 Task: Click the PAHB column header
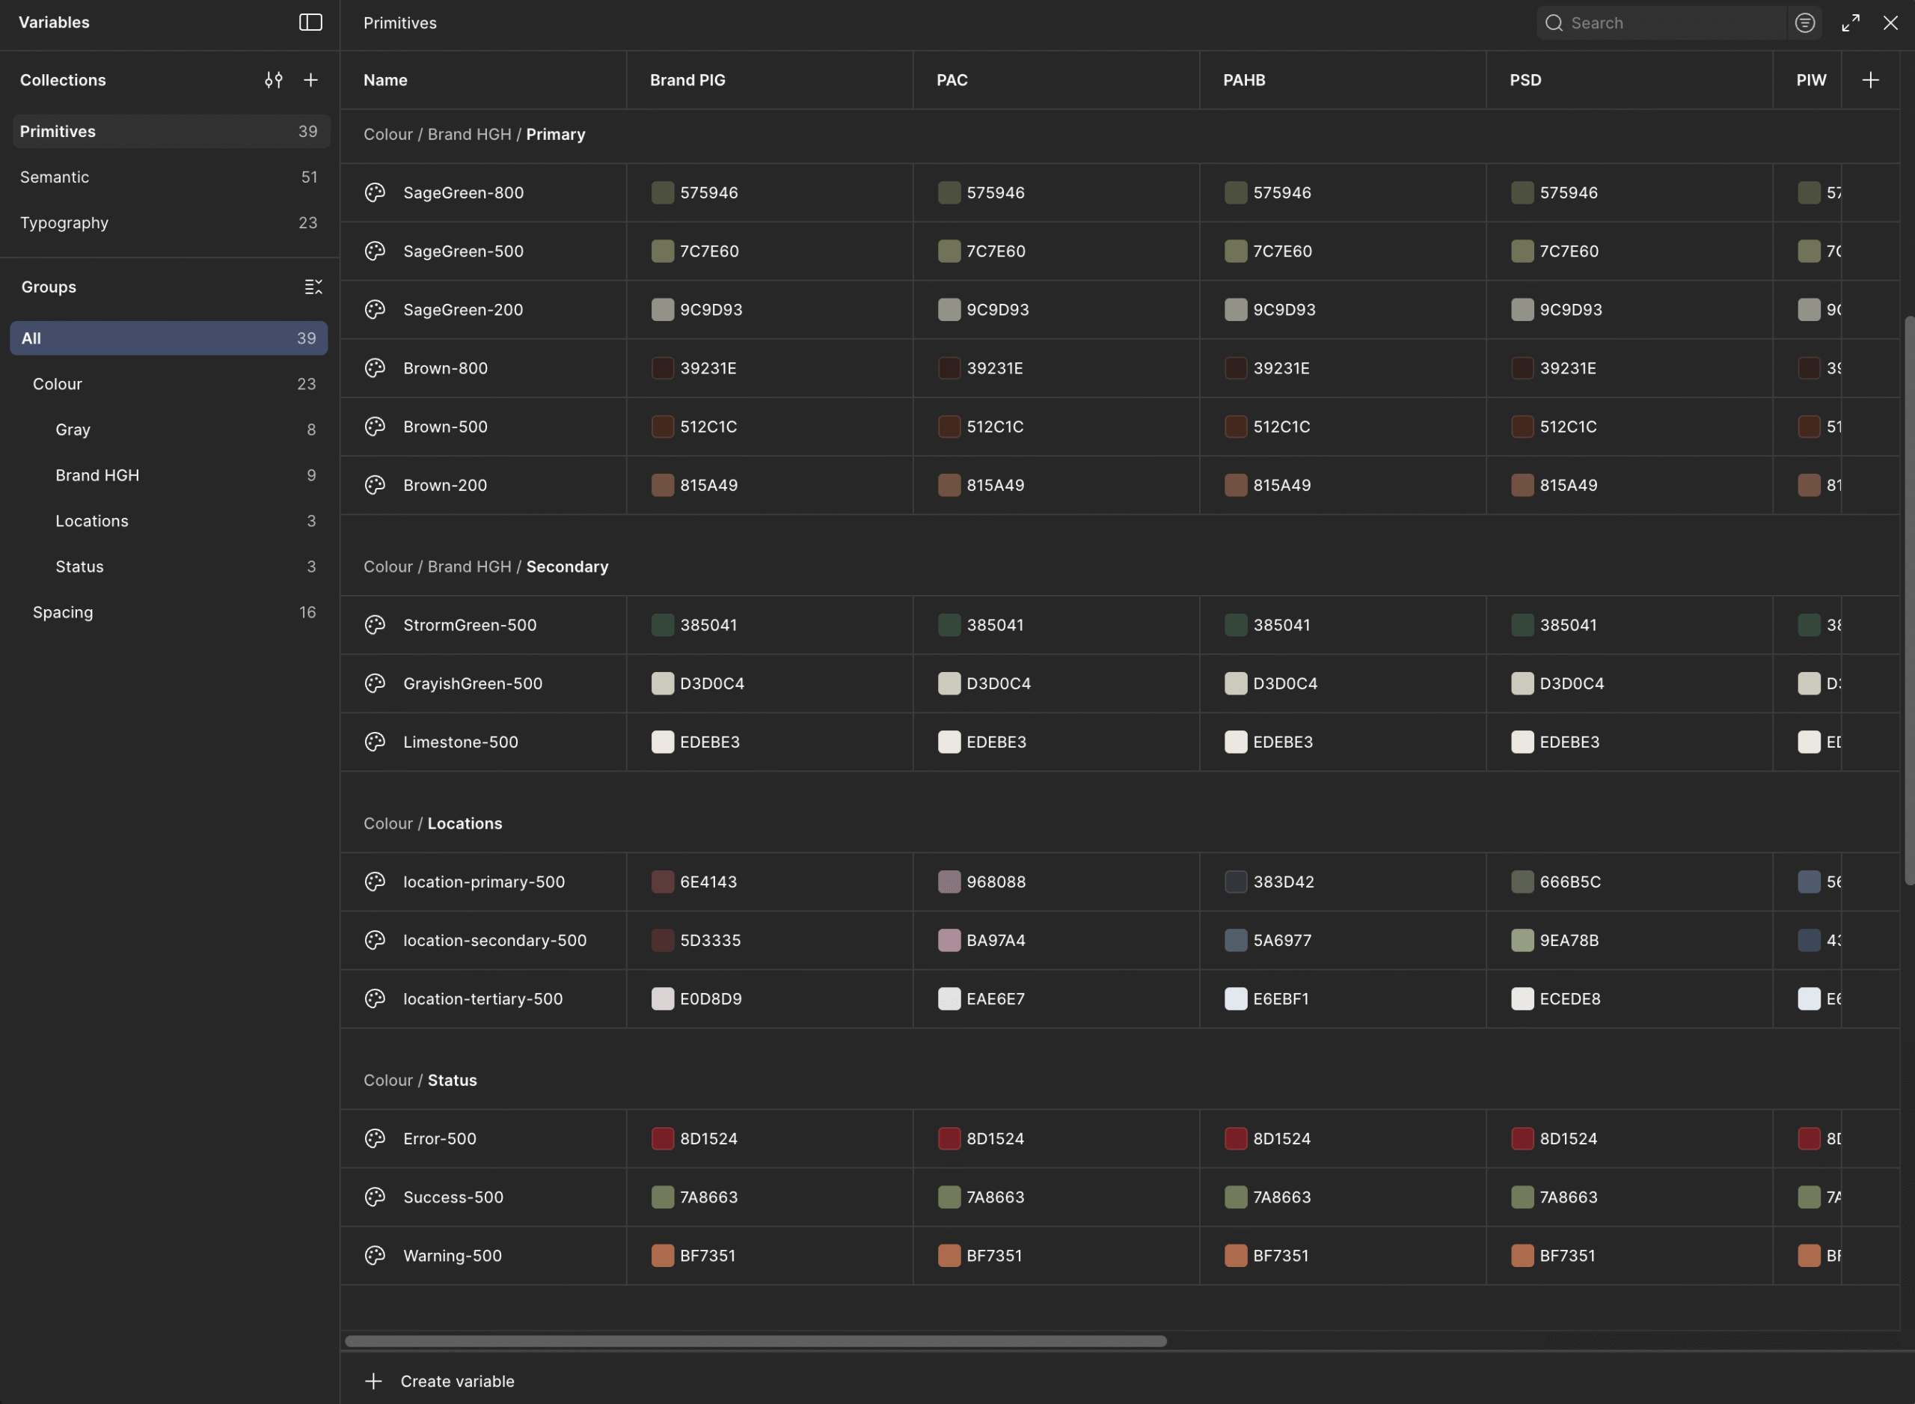[1244, 80]
